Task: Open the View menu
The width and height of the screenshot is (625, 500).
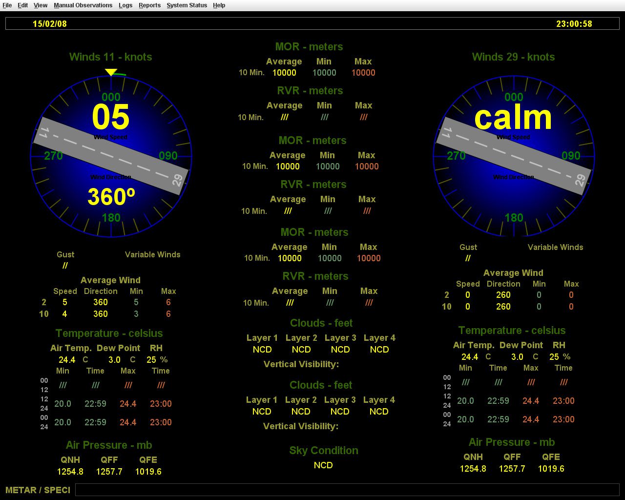Action: click(40, 5)
